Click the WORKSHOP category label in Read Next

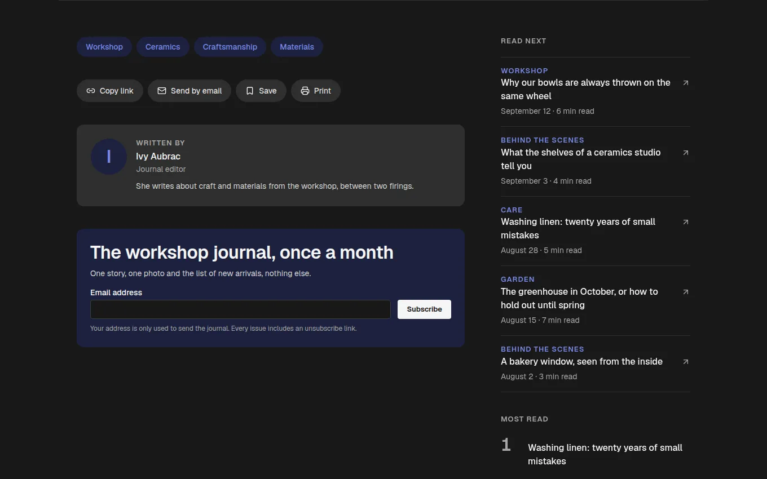point(524,70)
